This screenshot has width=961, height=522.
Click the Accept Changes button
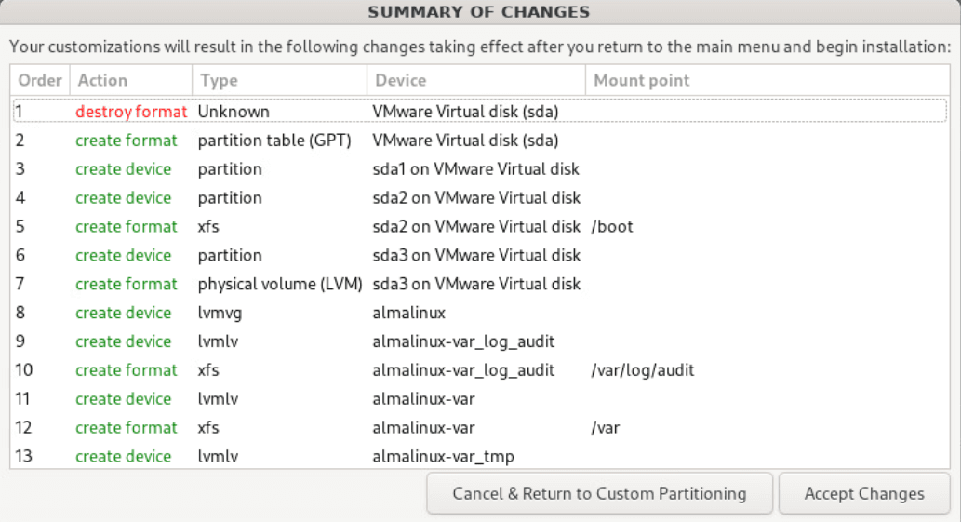(864, 493)
